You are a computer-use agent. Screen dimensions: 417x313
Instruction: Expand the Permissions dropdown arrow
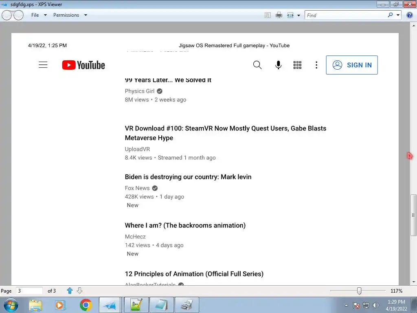coord(86,15)
